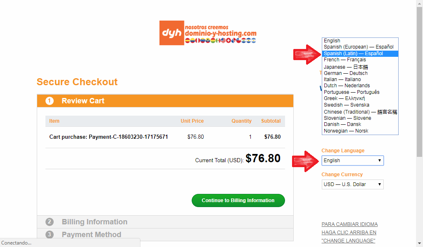The width and height of the screenshot is (423, 247).
Task: Click the scrollbar up arrow
Action: click(x=419, y=3)
